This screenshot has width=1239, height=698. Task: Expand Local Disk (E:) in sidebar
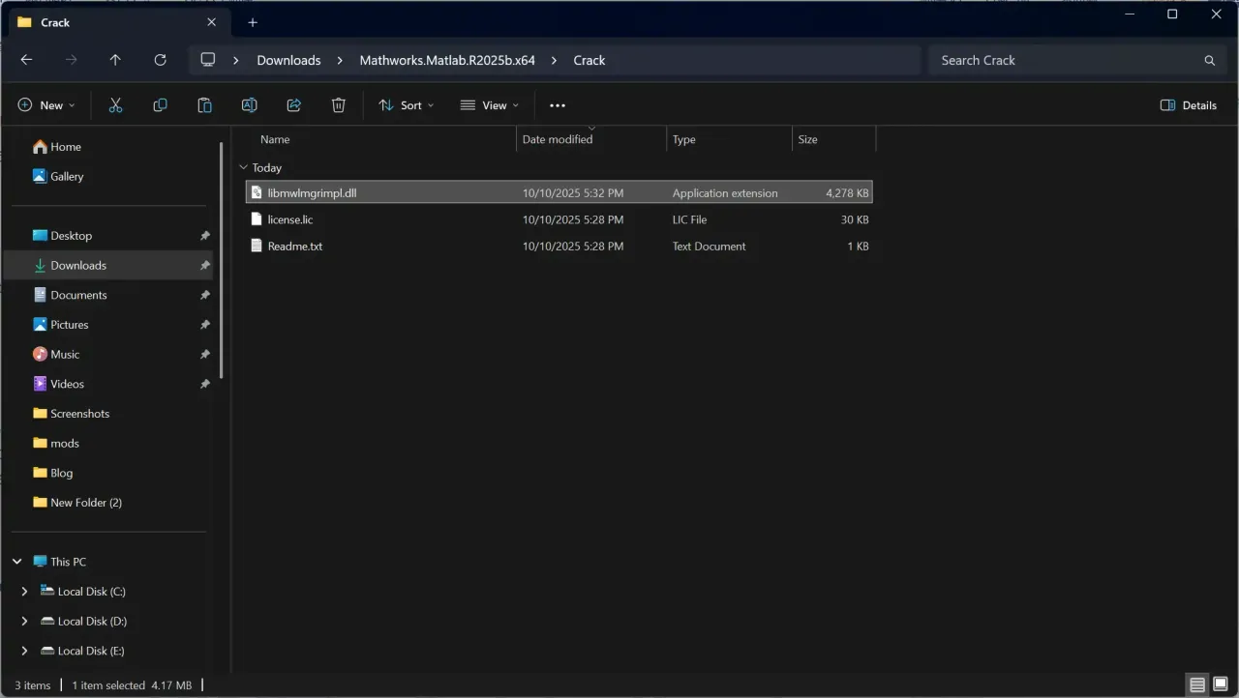click(25, 651)
